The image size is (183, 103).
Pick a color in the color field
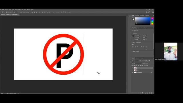[142, 21]
